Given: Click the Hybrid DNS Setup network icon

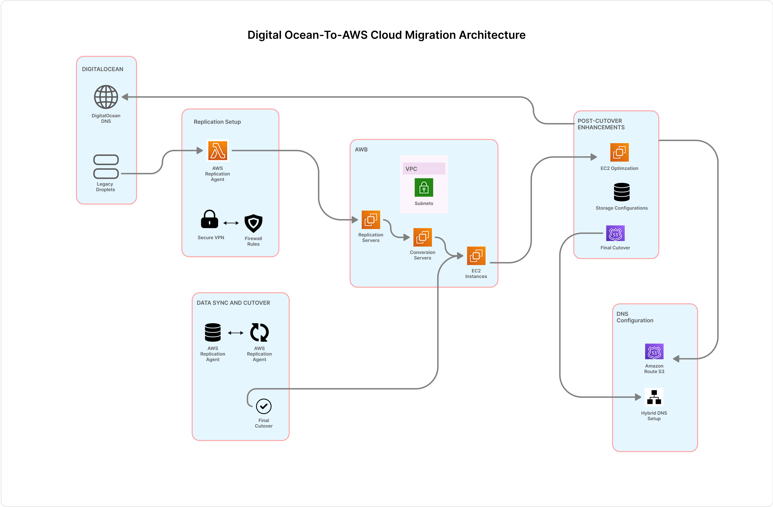Looking at the screenshot, I should pyautogui.click(x=654, y=397).
